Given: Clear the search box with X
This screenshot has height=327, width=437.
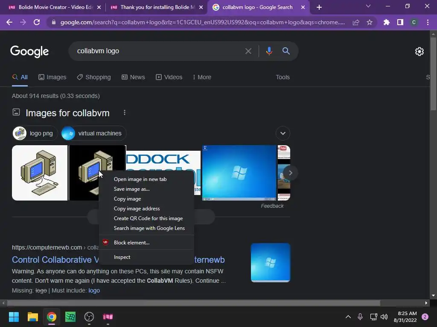Looking at the screenshot, I should 248,51.
